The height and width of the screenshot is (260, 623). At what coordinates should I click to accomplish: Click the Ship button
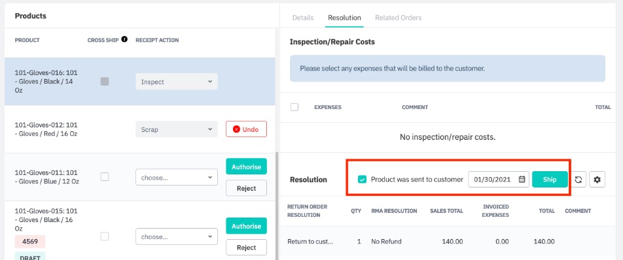click(x=550, y=180)
